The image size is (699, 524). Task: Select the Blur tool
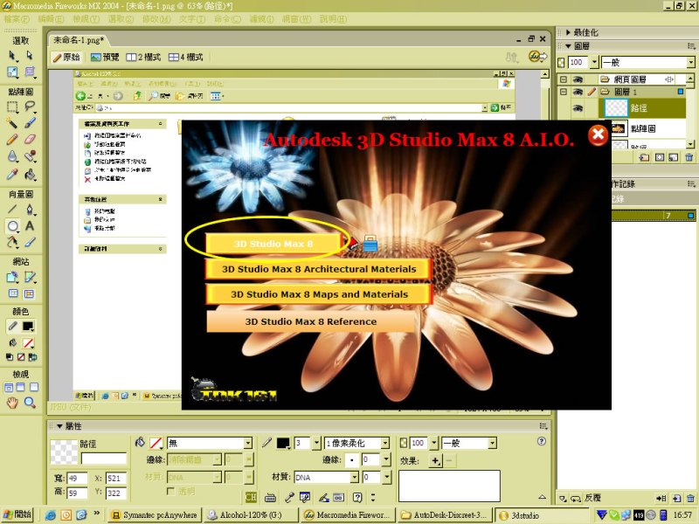tap(12, 156)
